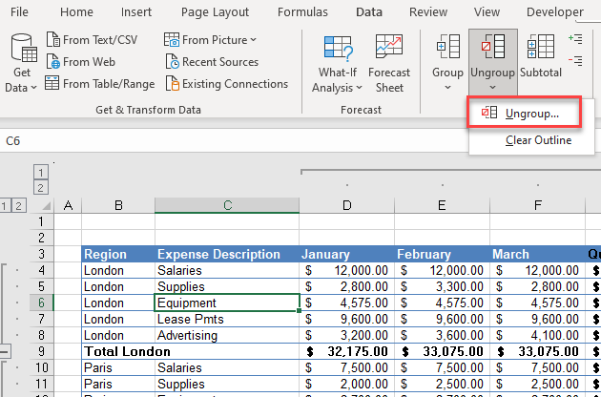
Task: Open the Page Layout tab
Action: point(215,12)
